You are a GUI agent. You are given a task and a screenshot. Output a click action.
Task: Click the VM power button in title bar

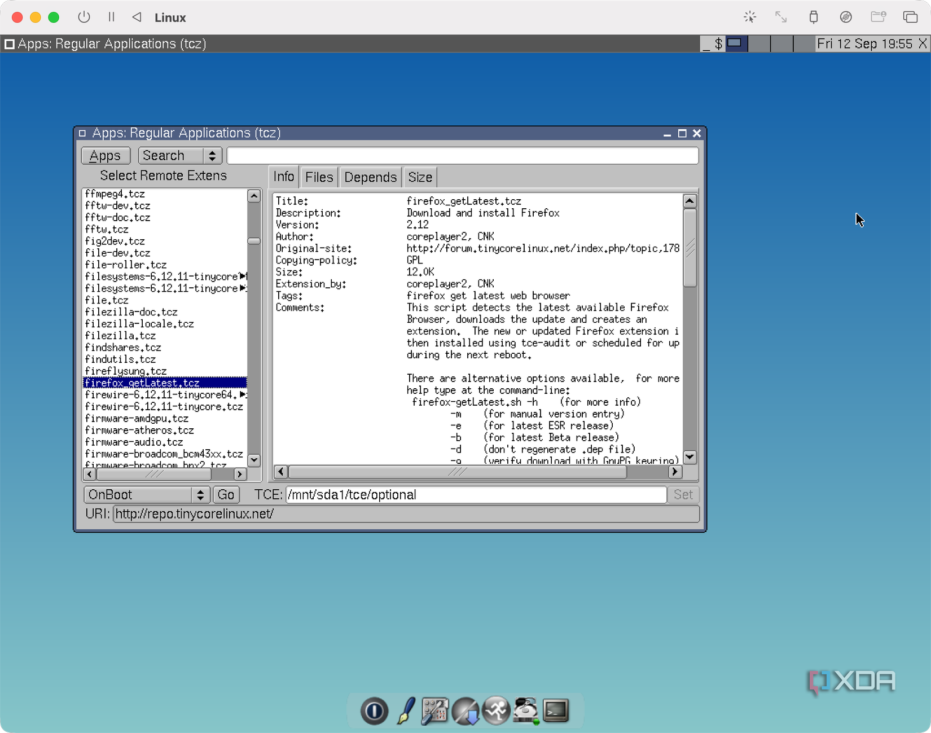tap(84, 17)
